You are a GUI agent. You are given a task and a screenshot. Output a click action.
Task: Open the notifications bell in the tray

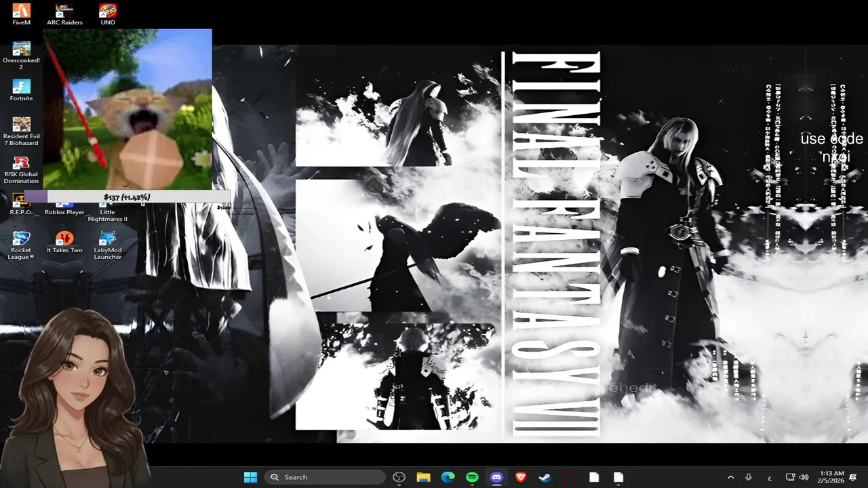853,477
